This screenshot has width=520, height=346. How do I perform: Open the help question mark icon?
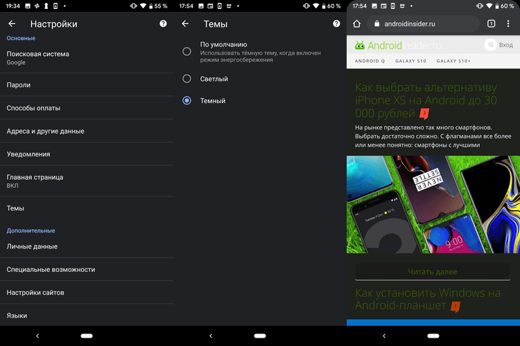click(163, 24)
